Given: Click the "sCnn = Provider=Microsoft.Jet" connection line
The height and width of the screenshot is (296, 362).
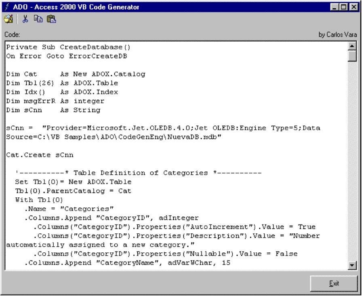Looking at the screenshot, I should click(x=163, y=128).
